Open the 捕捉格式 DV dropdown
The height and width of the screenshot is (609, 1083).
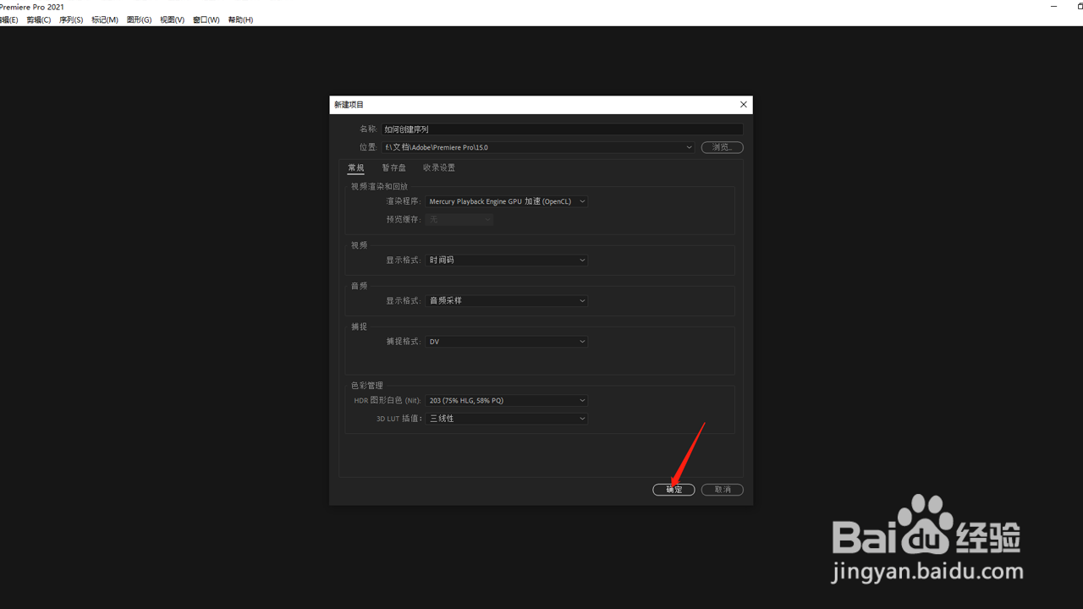pyautogui.click(x=506, y=342)
